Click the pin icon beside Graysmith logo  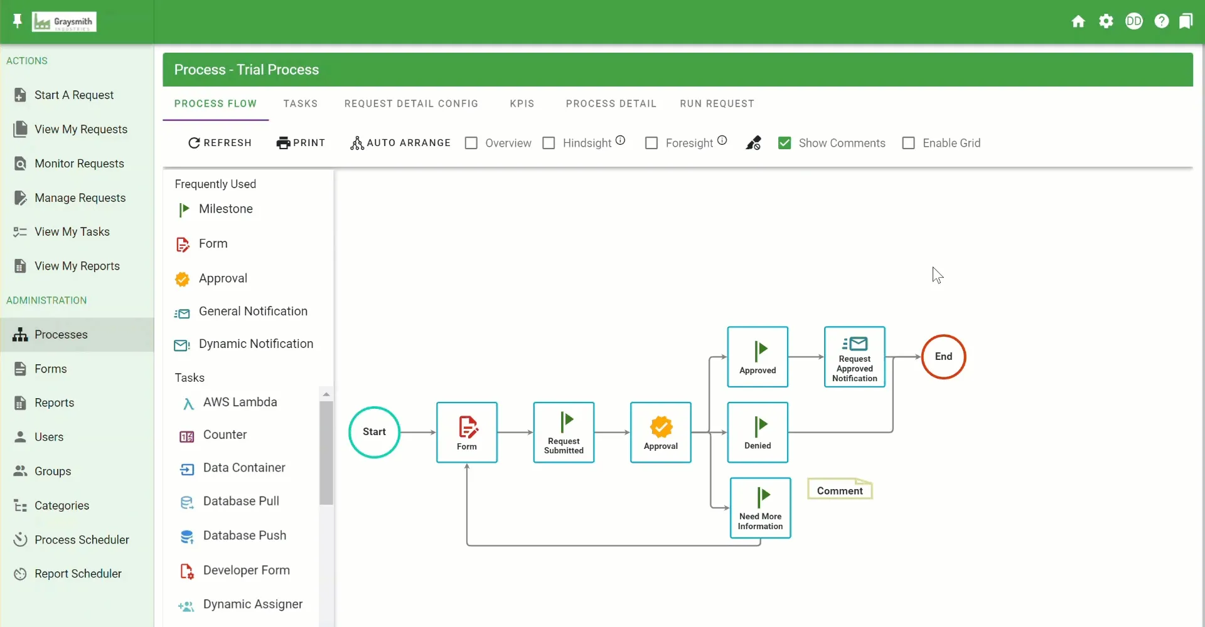pos(18,22)
